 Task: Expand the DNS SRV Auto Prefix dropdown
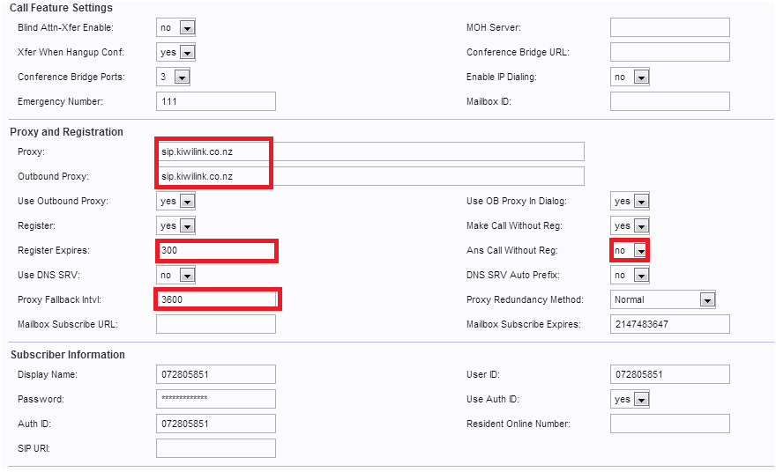[630, 275]
